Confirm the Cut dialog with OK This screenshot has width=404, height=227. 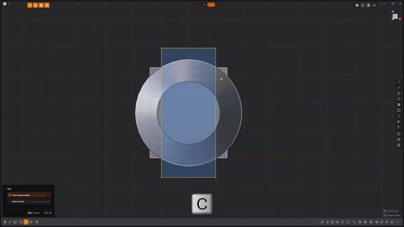coord(48,213)
